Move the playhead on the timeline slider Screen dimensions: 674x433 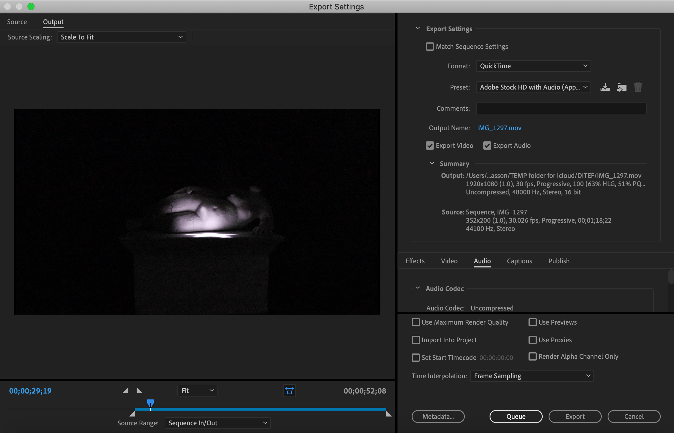(x=150, y=404)
